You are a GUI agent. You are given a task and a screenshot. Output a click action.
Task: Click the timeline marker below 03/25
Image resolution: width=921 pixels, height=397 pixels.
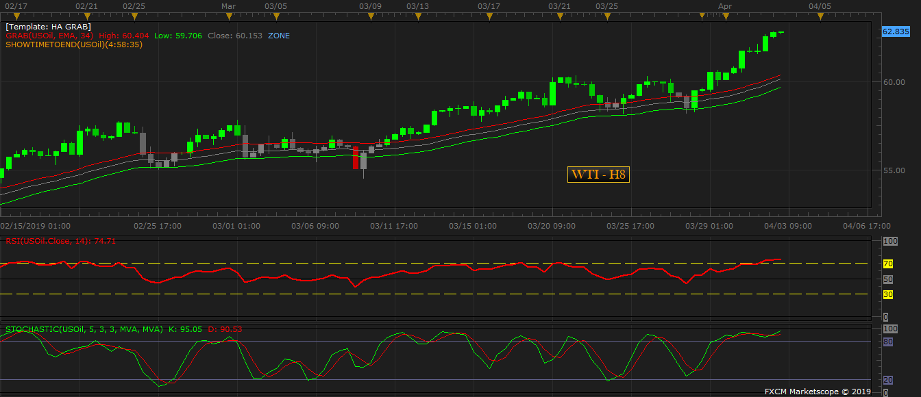606,15
